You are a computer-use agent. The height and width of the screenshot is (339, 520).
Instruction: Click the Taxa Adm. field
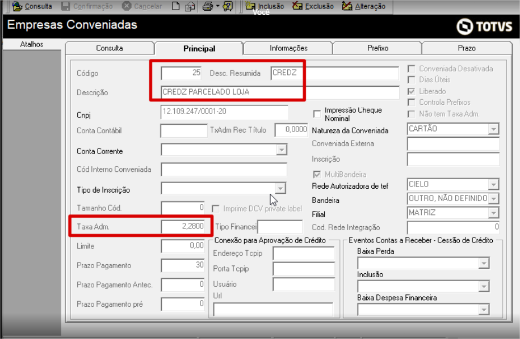183,227
